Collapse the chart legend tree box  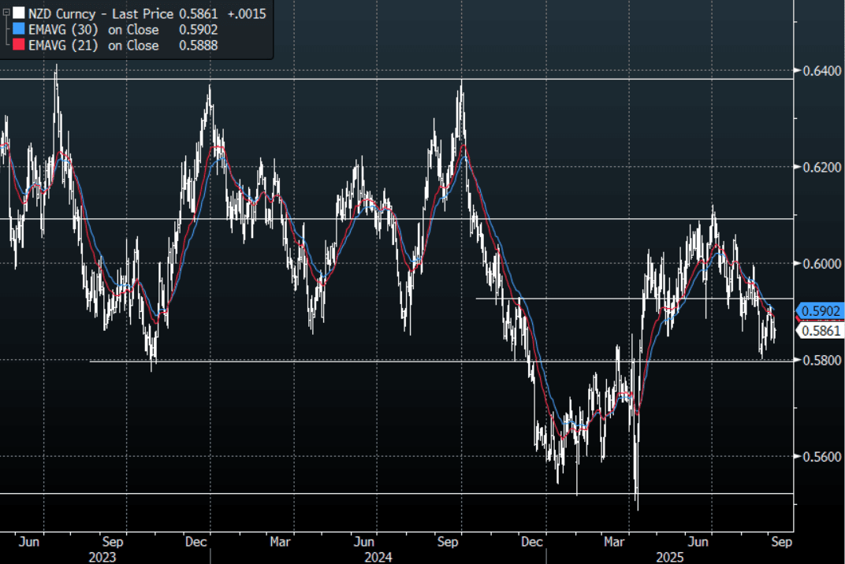click(6, 13)
